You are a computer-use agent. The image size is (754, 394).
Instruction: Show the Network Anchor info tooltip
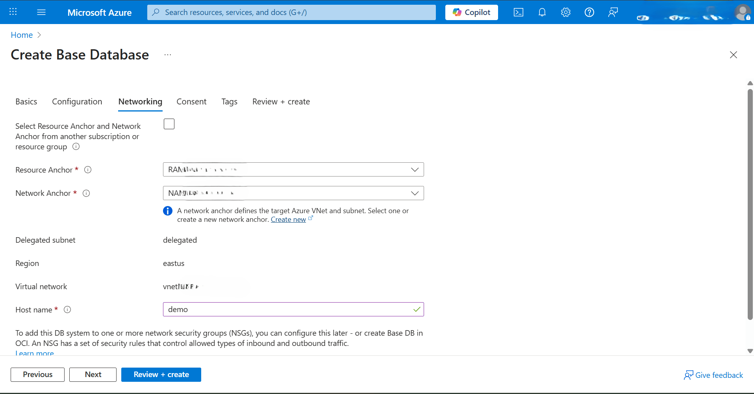coord(86,193)
